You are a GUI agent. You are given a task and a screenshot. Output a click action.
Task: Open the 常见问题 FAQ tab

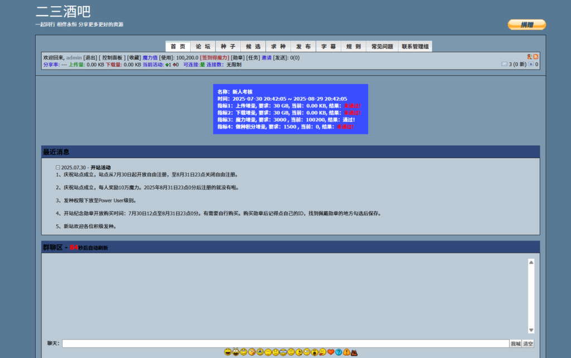click(x=382, y=47)
